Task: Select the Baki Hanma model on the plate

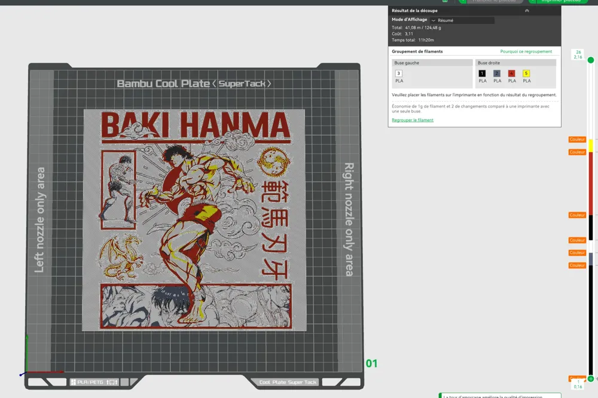Action: [x=194, y=220]
